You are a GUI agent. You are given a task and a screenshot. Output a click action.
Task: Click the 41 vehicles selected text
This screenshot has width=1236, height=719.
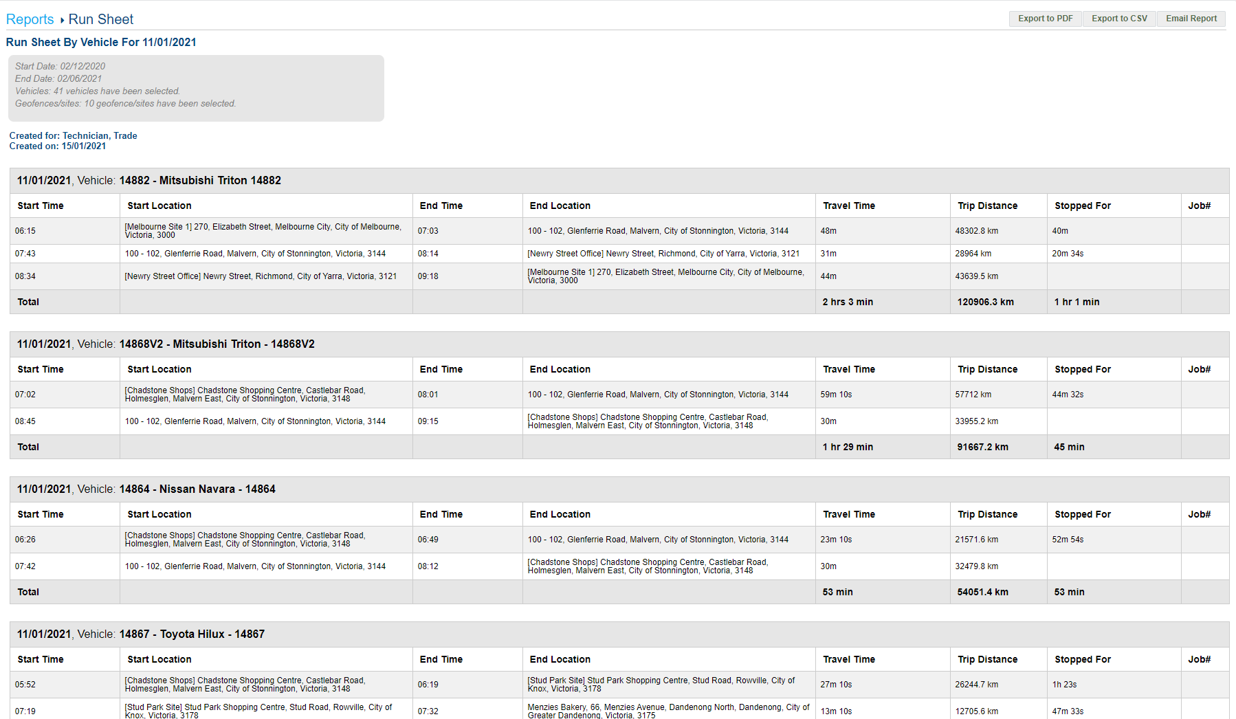click(98, 91)
